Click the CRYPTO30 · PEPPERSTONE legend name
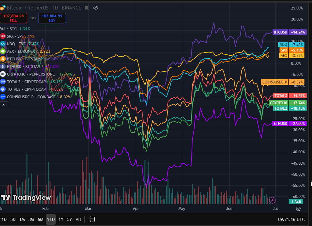 (x=31, y=74)
